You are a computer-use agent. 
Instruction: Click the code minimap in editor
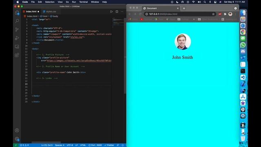click(x=118, y=22)
